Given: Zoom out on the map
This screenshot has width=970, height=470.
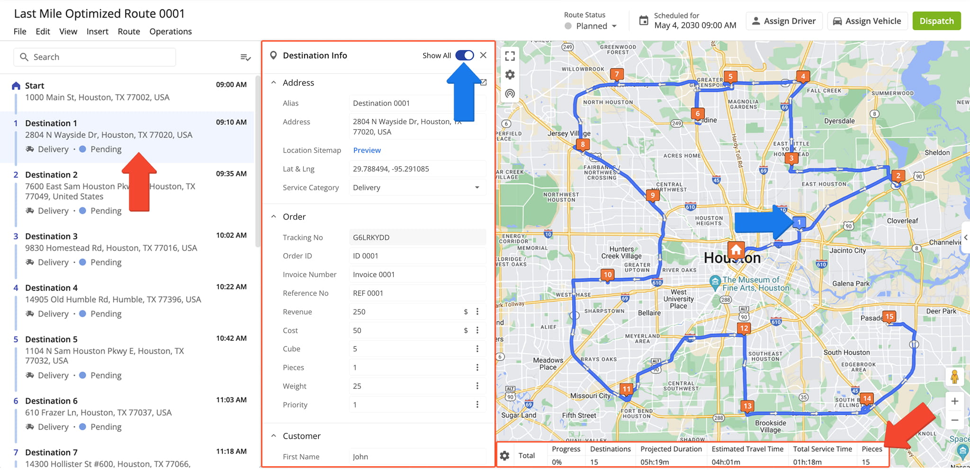Looking at the screenshot, I should [955, 420].
